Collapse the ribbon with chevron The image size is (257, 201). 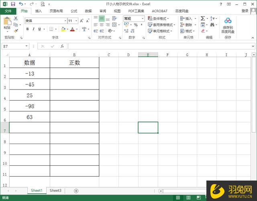pos(253,38)
